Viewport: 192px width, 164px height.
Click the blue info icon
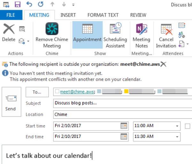tap(5, 73)
